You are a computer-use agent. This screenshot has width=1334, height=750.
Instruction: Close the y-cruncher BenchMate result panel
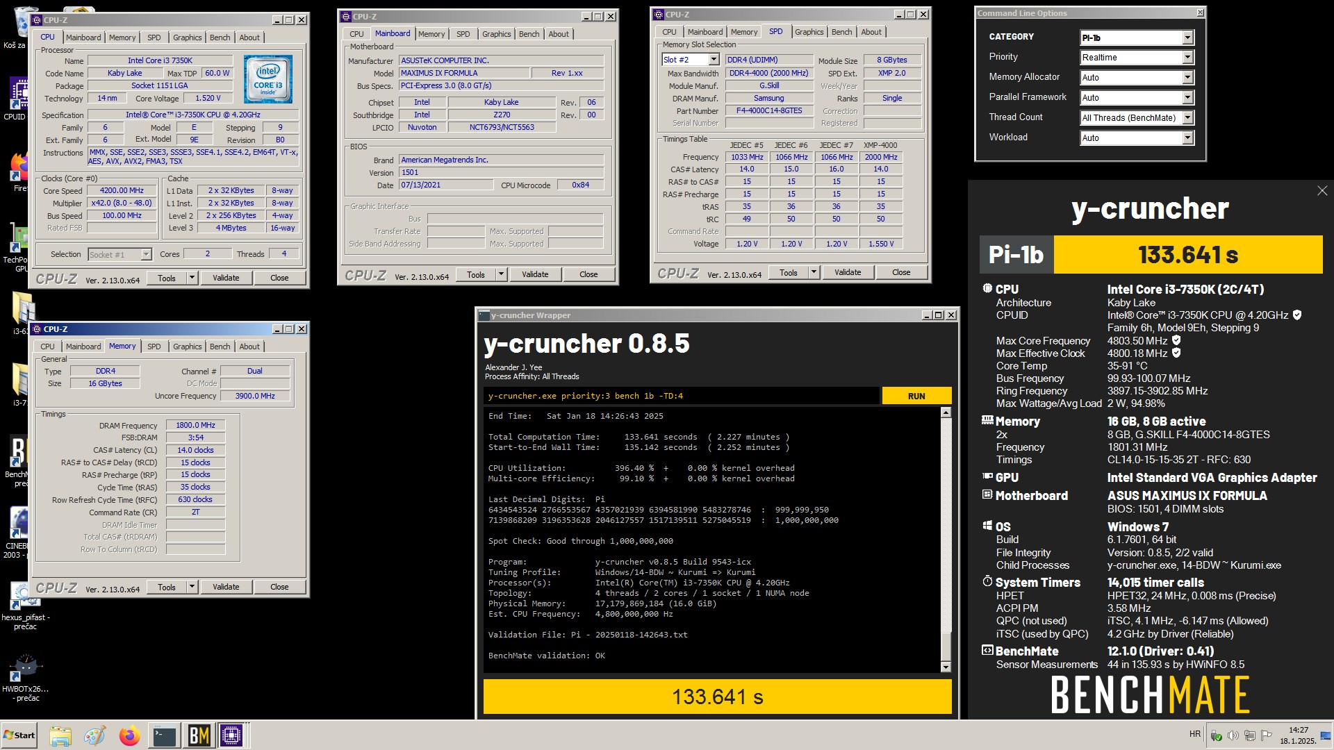coord(1322,190)
